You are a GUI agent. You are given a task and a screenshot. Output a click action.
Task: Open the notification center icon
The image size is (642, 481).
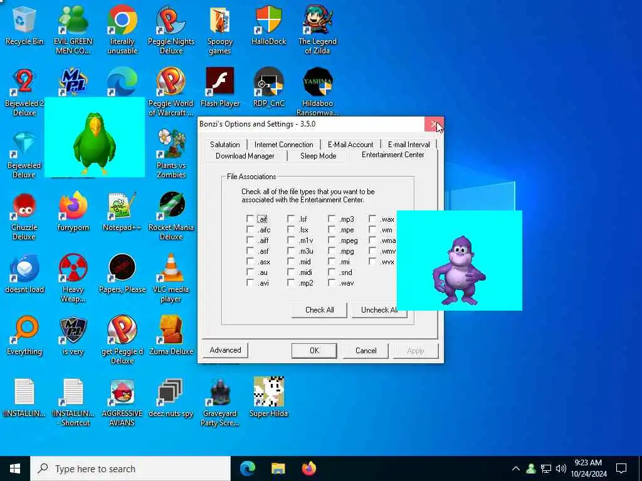pyautogui.click(x=621, y=468)
